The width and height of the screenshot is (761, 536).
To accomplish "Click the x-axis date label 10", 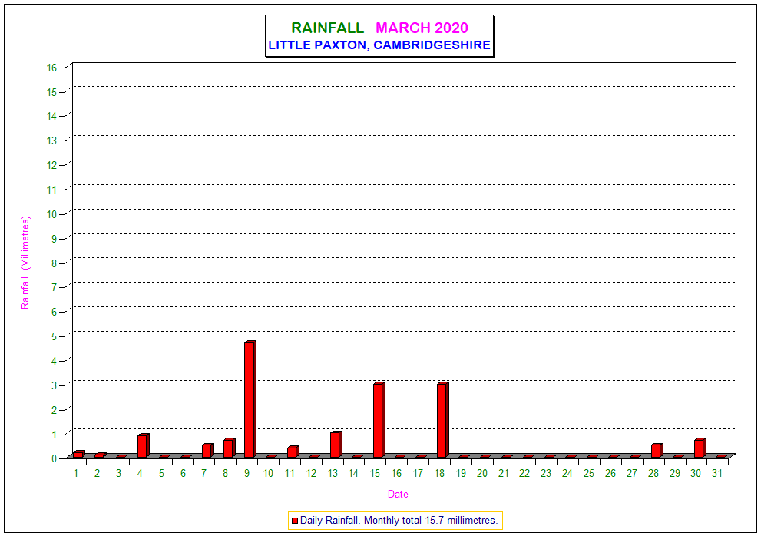I will pos(269,473).
